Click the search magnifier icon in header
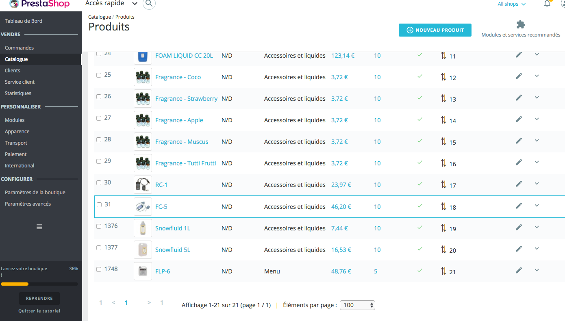This screenshot has width=565, height=321. pos(149,4)
